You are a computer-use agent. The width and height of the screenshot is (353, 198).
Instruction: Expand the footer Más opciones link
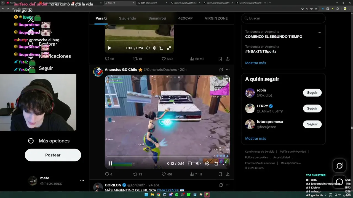(x=291, y=163)
